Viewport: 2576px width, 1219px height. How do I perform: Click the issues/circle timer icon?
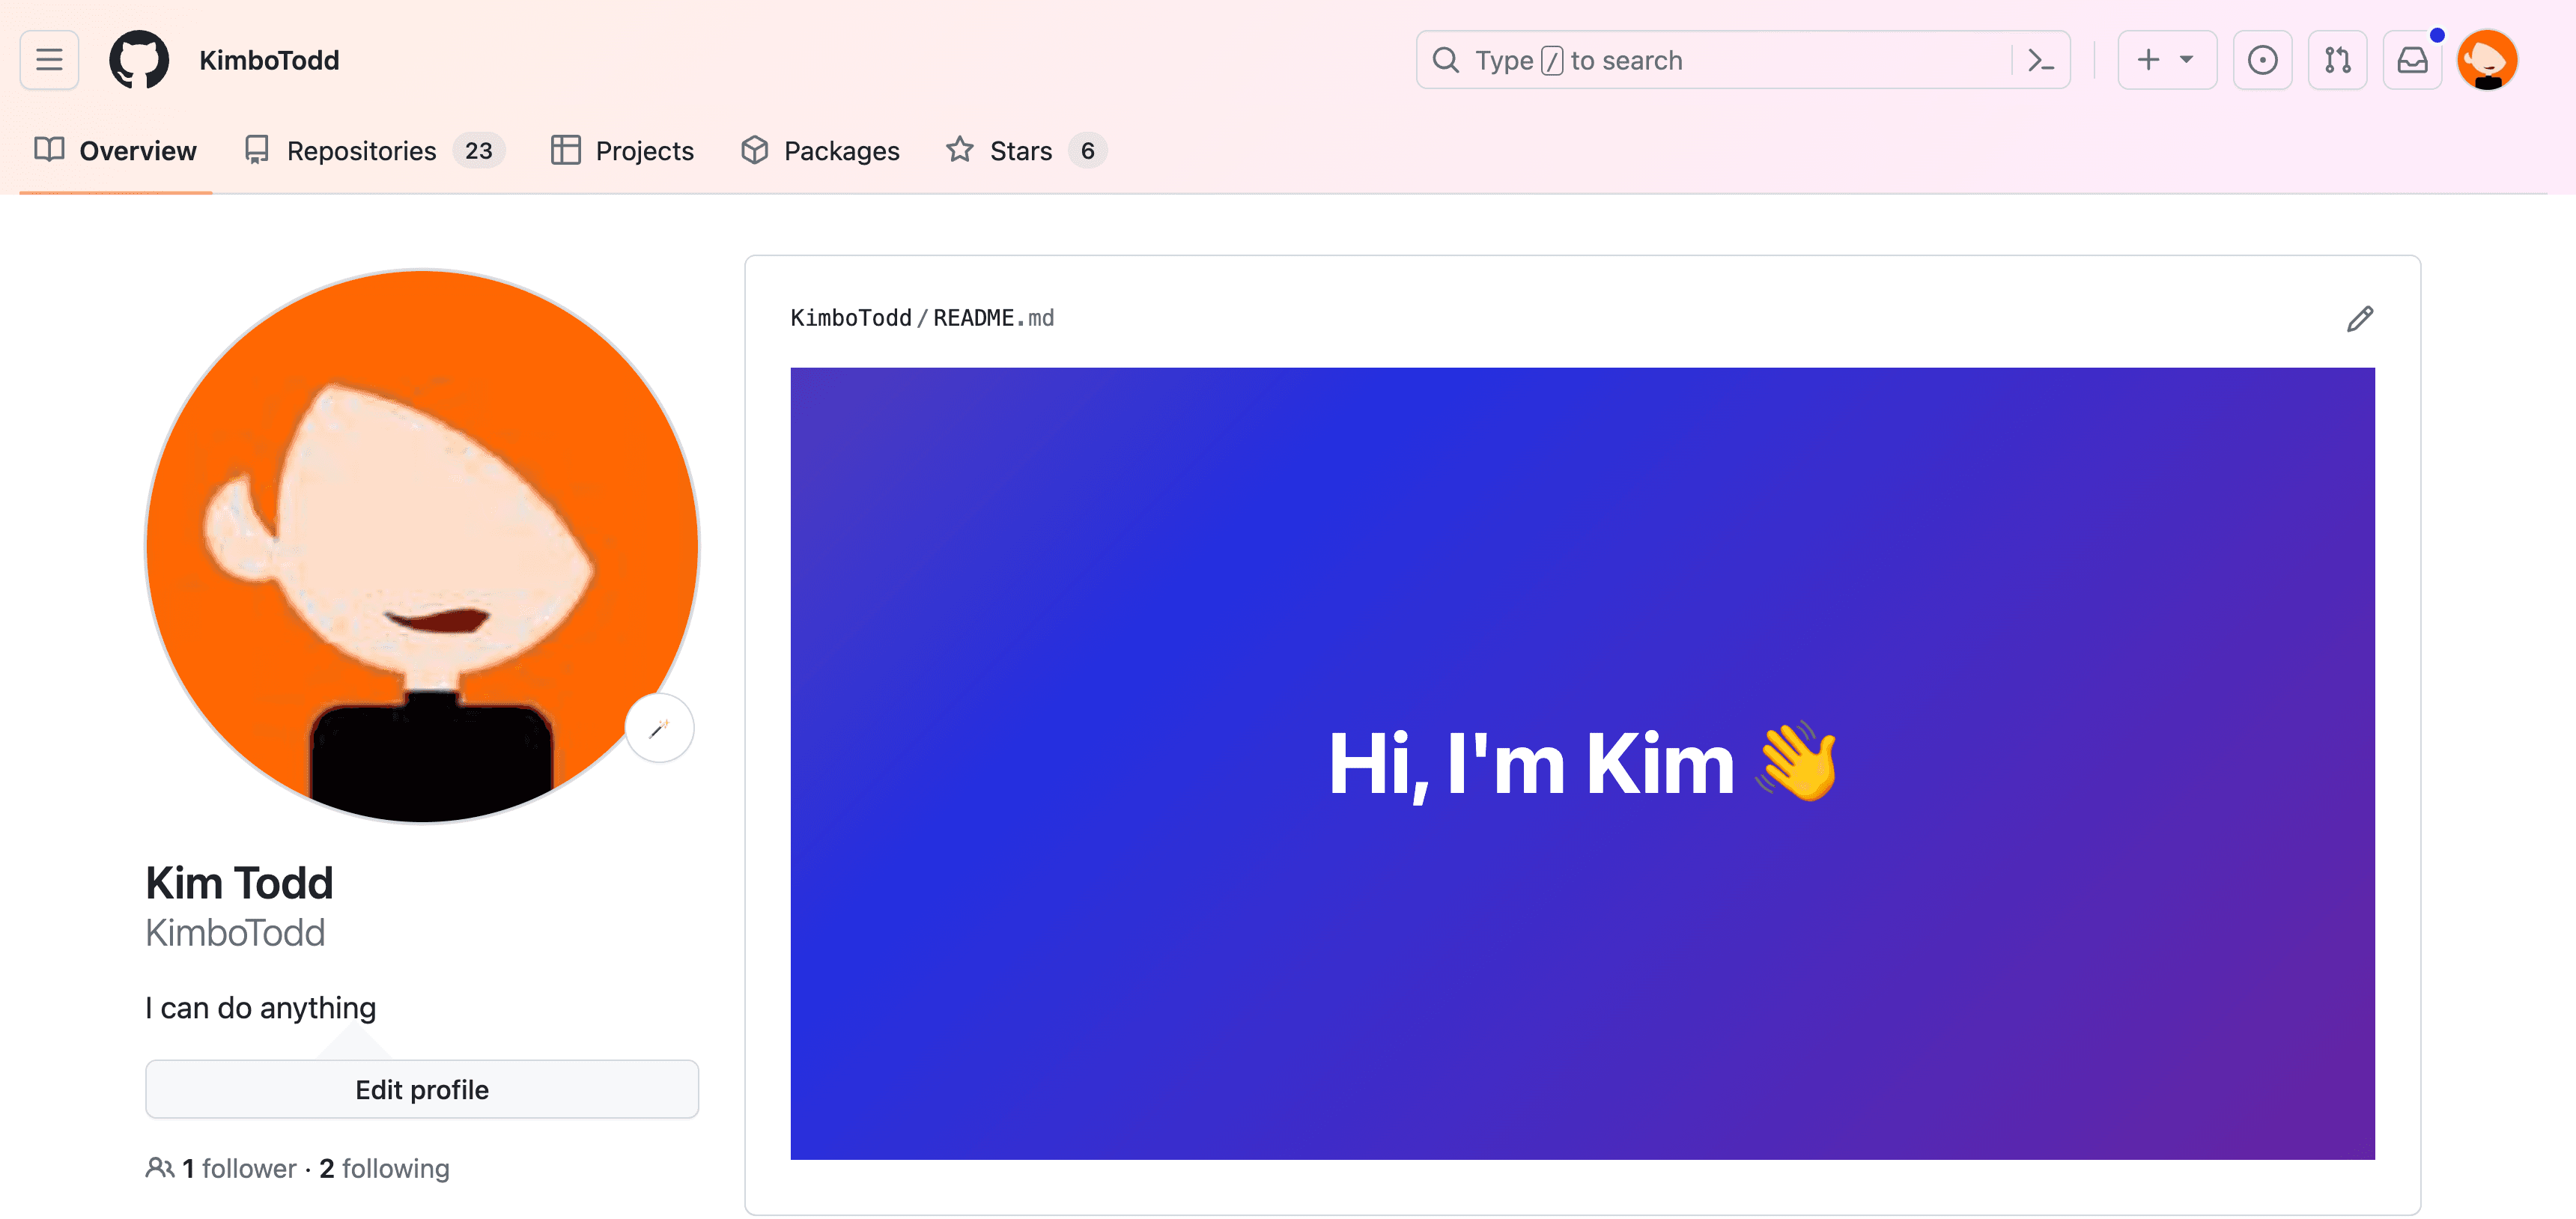[x=2262, y=59]
